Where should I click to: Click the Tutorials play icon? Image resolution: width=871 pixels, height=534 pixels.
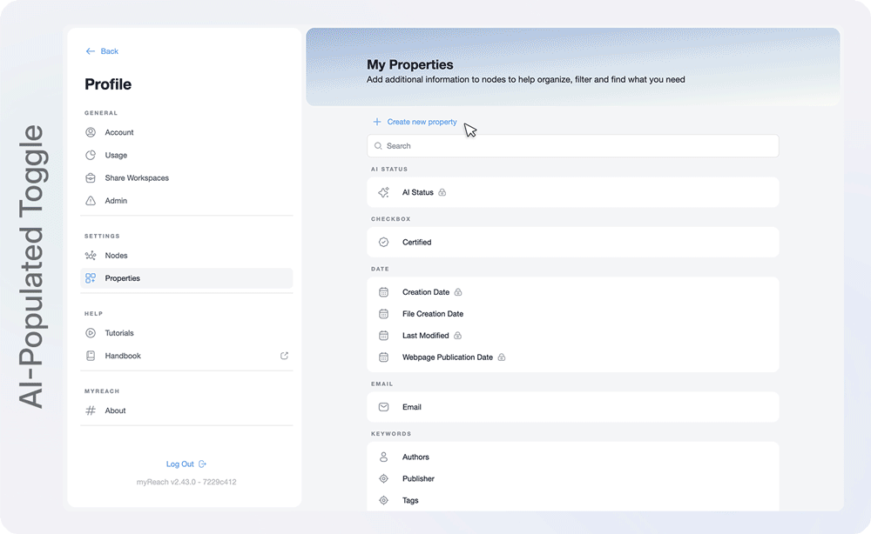[x=91, y=333]
